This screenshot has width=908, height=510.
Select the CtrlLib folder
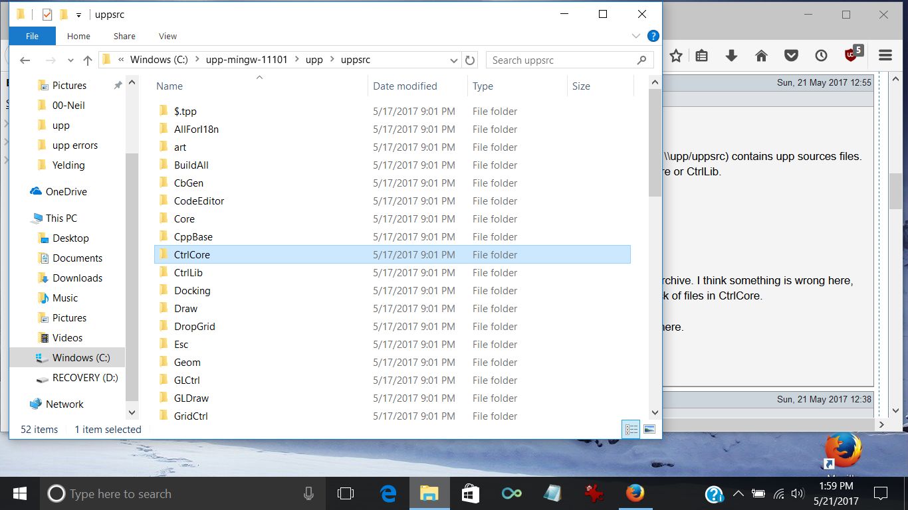pos(188,273)
